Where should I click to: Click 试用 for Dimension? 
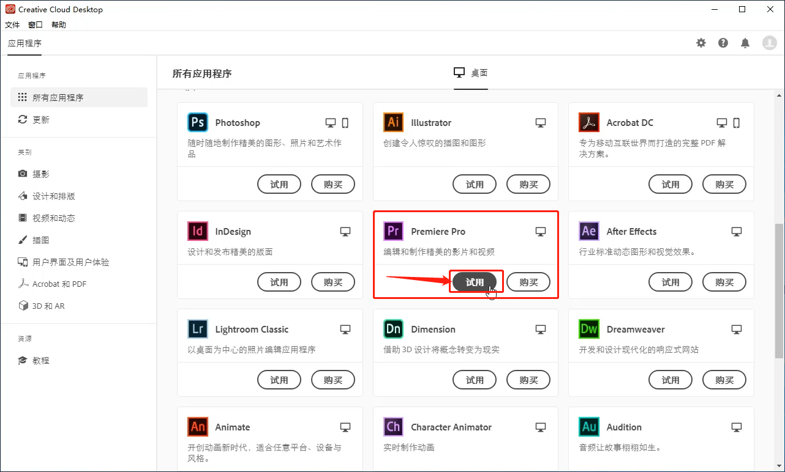[x=475, y=380]
